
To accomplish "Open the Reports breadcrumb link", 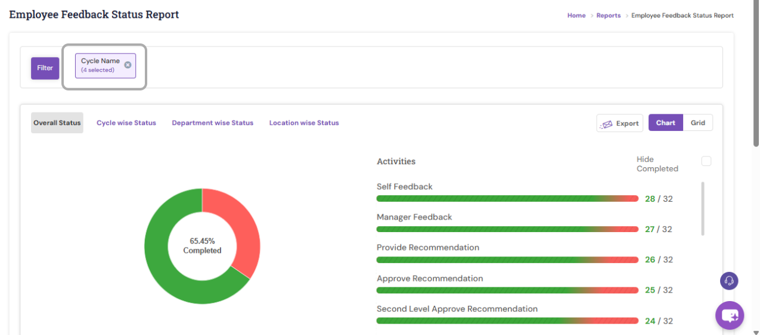I will pyautogui.click(x=609, y=15).
